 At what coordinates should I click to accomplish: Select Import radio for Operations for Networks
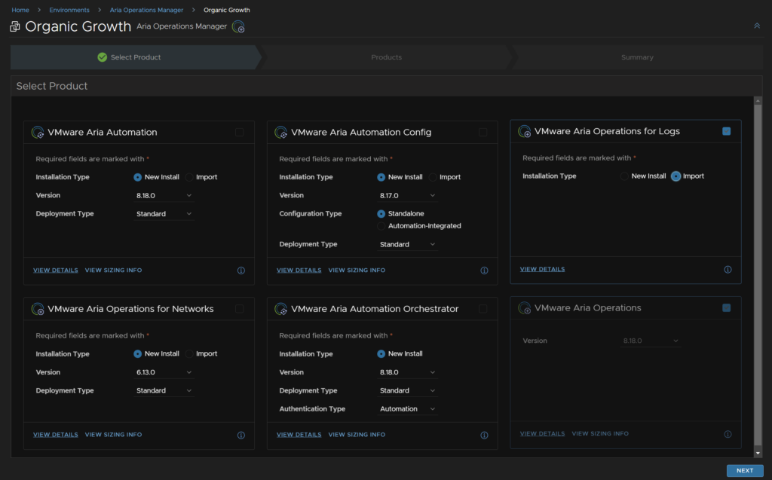189,354
